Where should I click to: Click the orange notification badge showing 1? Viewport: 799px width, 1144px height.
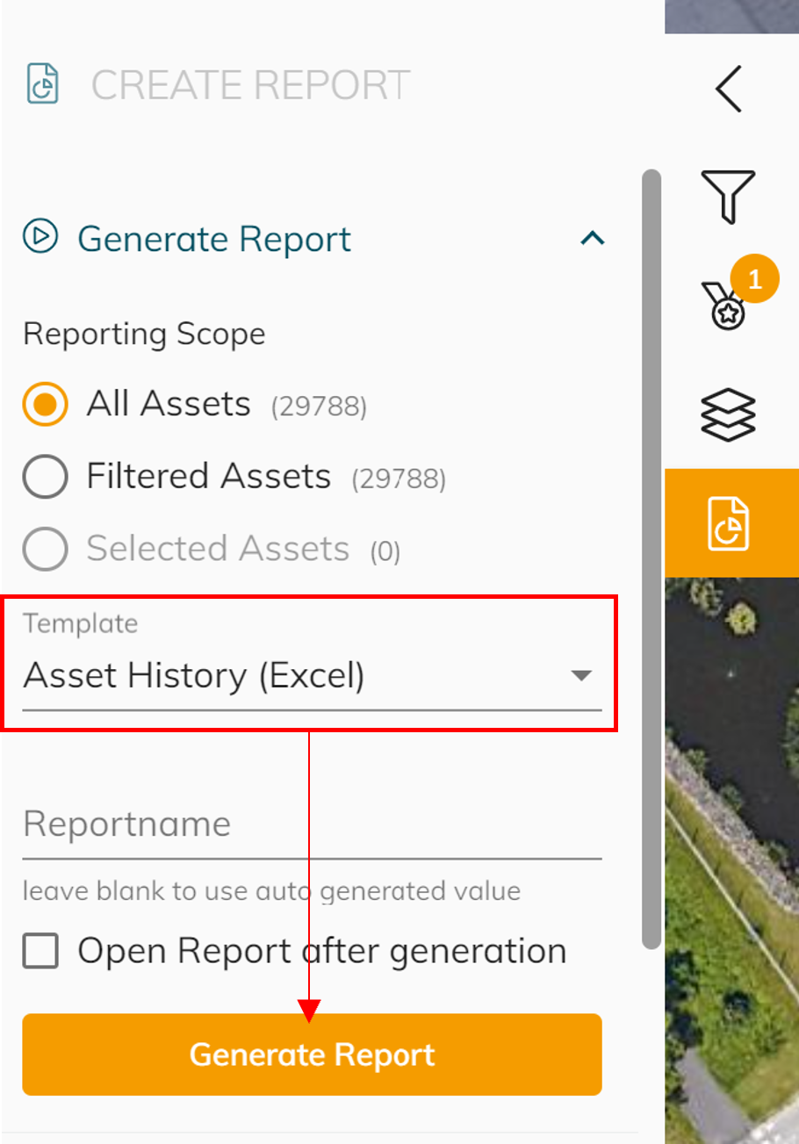757,278
